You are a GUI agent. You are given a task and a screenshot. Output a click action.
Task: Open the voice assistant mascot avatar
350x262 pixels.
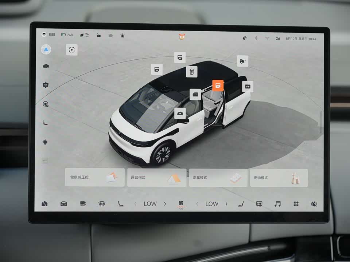pyautogui.click(x=182, y=36)
